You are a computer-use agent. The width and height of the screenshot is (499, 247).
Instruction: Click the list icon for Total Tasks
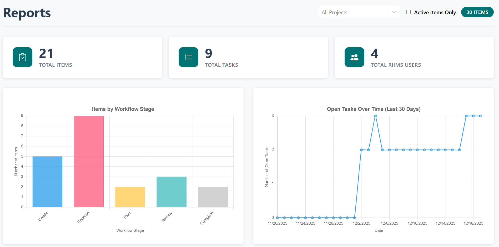[x=188, y=57]
